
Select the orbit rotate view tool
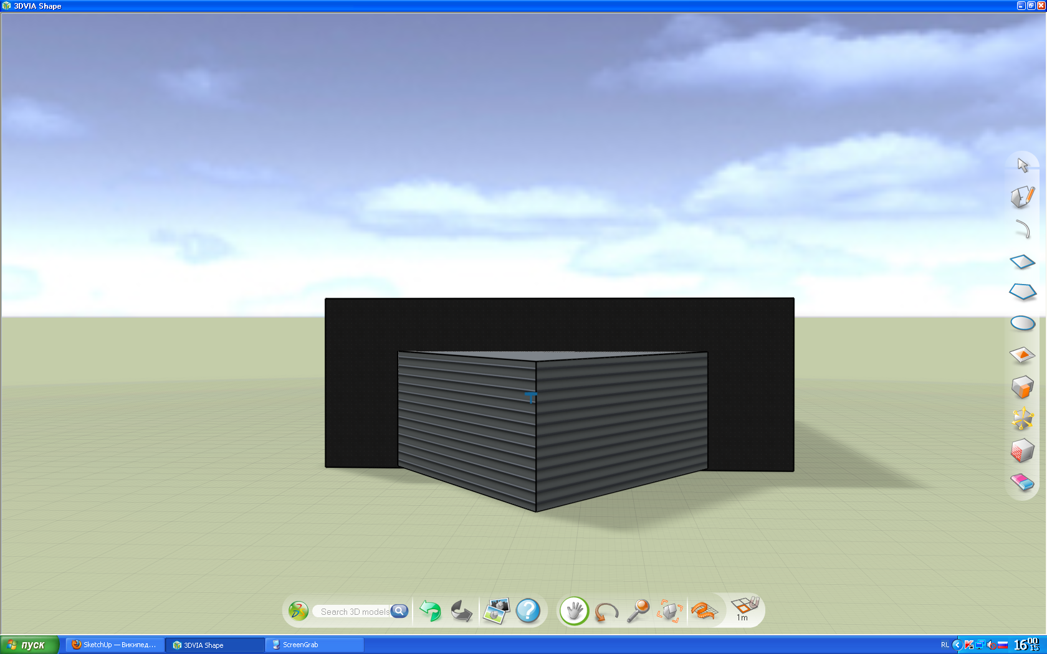tap(606, 612)
